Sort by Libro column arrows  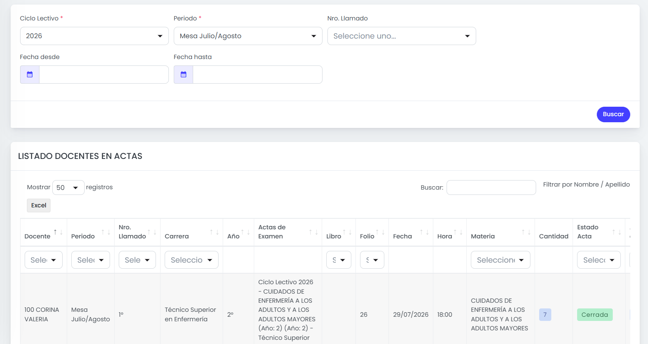click(347, 232)
